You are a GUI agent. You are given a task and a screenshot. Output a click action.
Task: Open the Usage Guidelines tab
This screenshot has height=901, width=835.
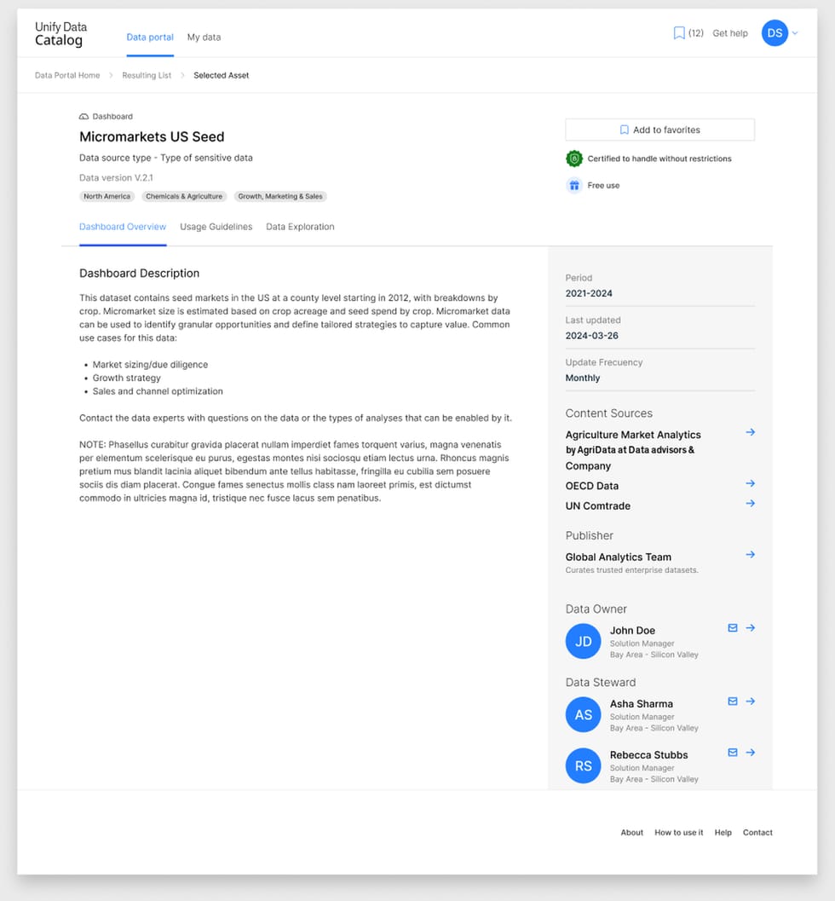click(216, 227)
